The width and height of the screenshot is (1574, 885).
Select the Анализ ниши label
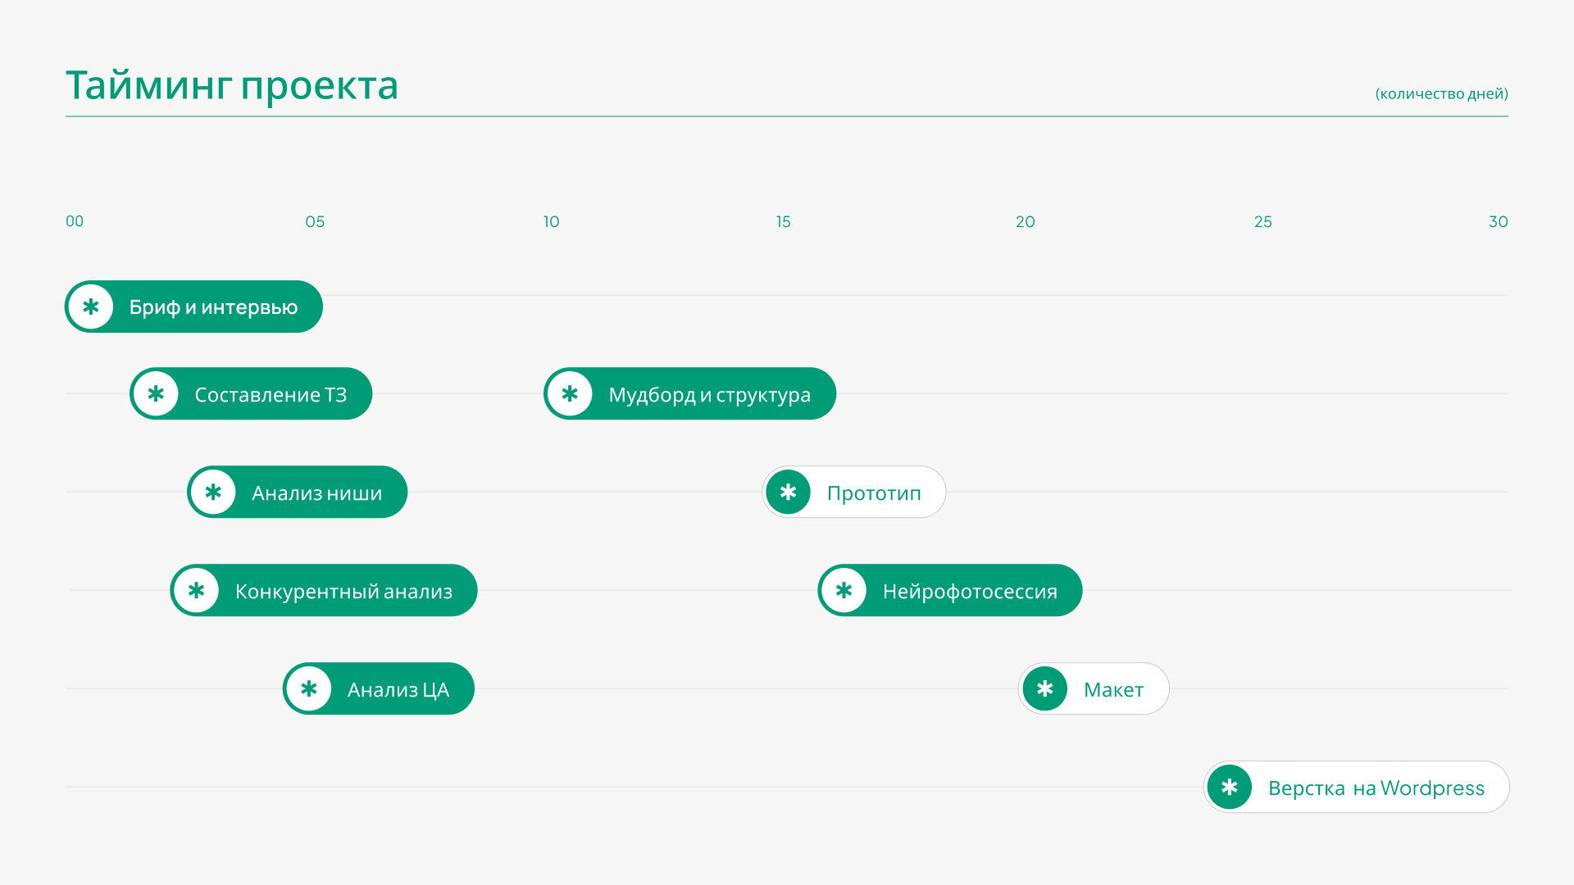click(x=317, y=493)
